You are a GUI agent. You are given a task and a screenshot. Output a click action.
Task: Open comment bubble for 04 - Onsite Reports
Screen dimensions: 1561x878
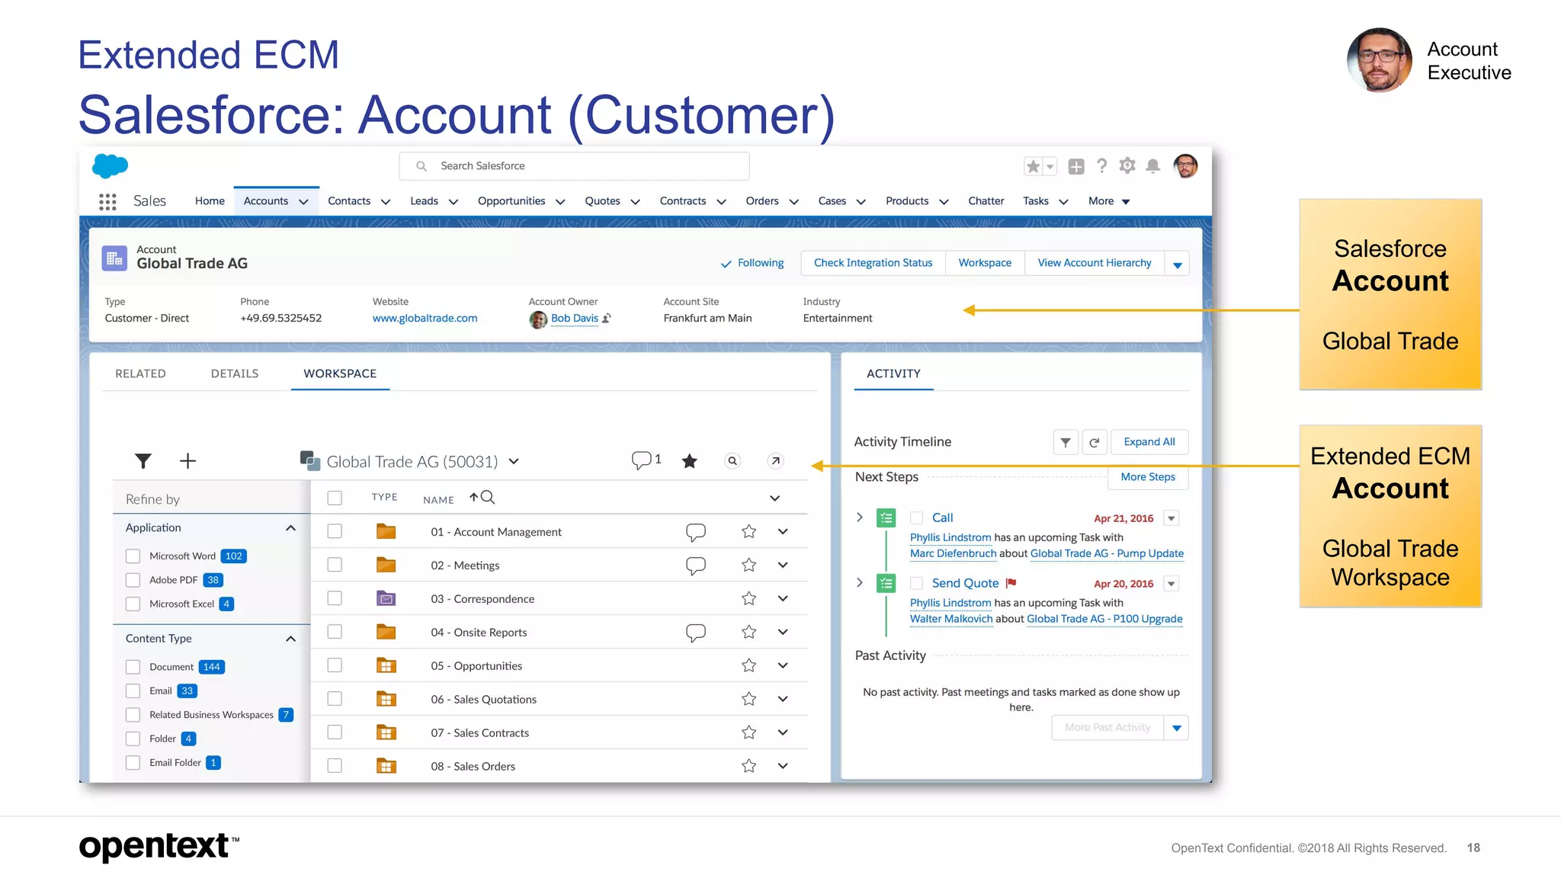coord(695,633)
